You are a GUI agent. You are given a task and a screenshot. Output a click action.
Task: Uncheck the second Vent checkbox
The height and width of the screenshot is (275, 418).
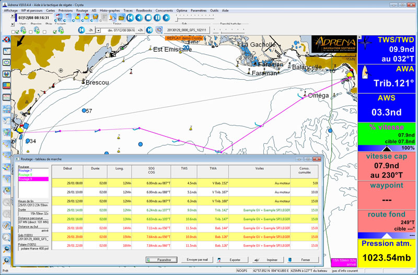click(17, 32)
